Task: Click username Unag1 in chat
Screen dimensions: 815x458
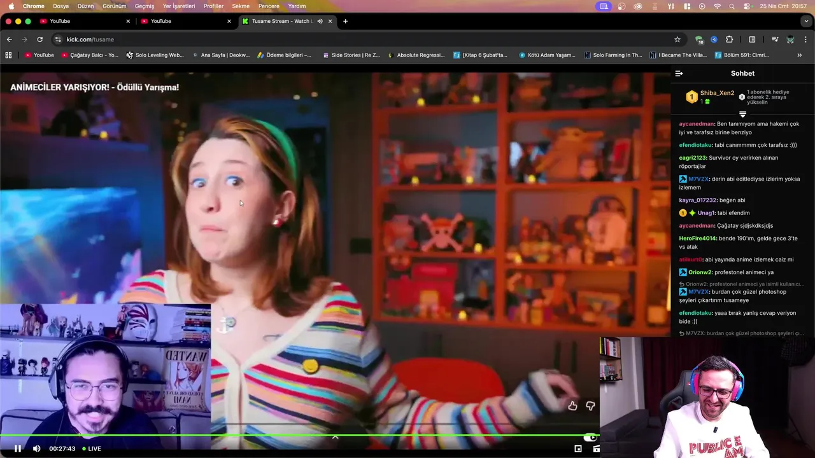Action: 706,213
